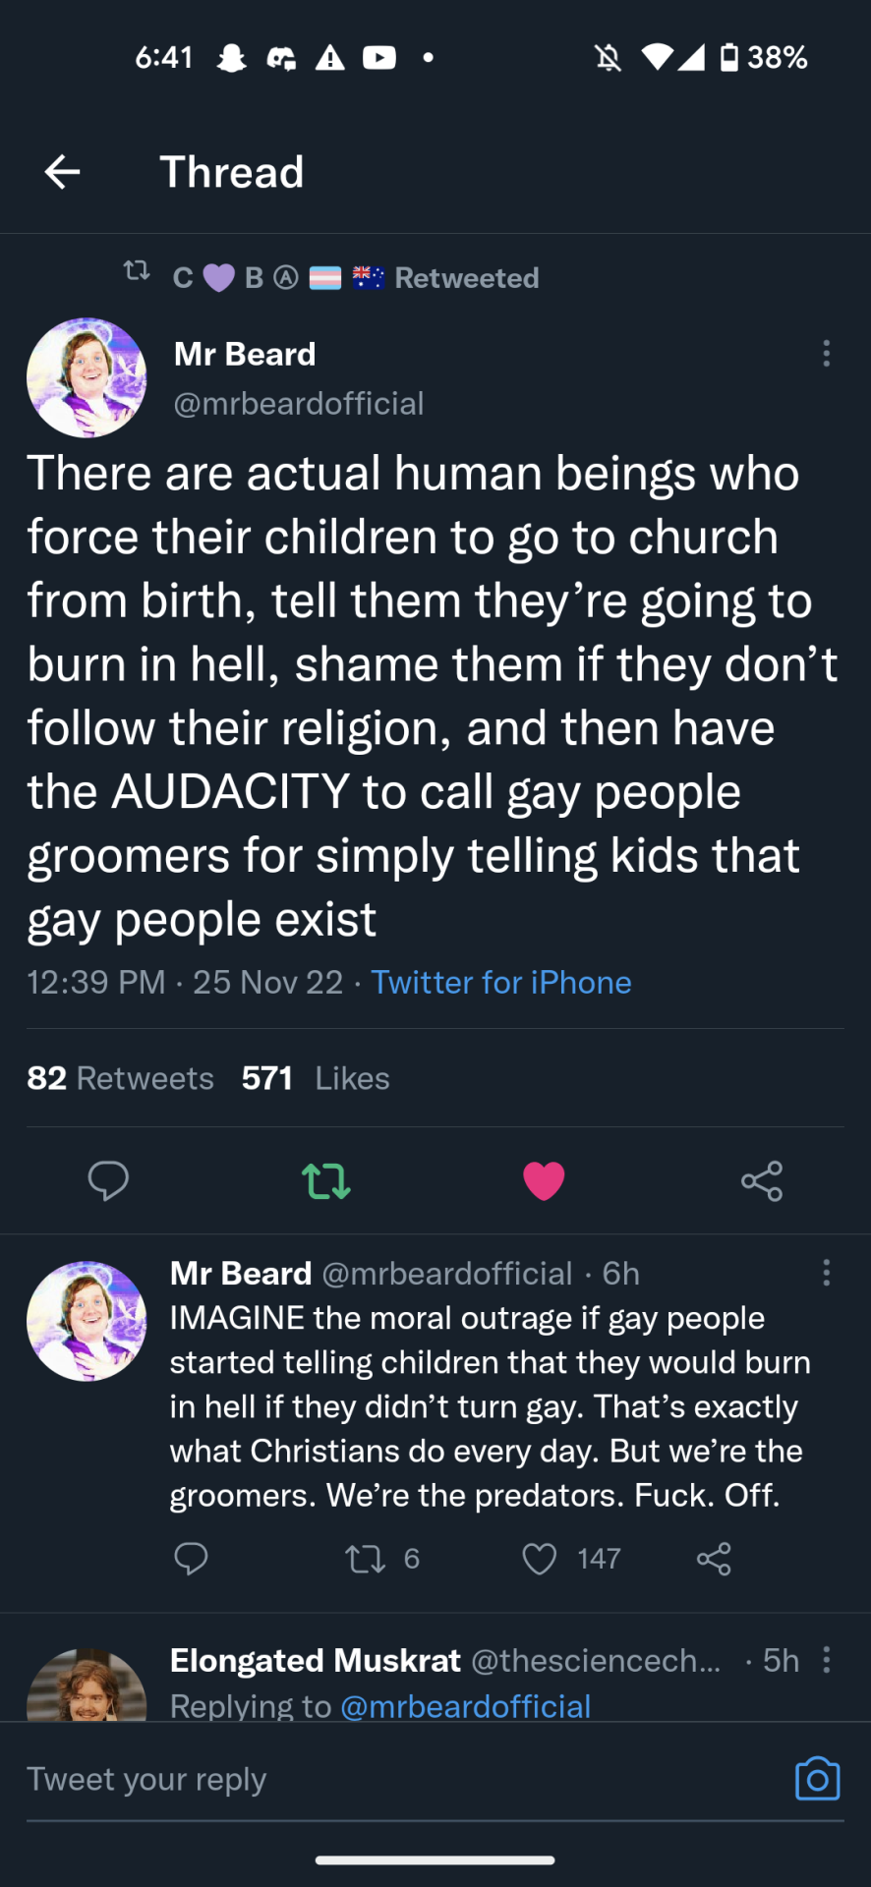Open camera to attach a photo
871x1887 pixels.
(x=817, y=1779)
